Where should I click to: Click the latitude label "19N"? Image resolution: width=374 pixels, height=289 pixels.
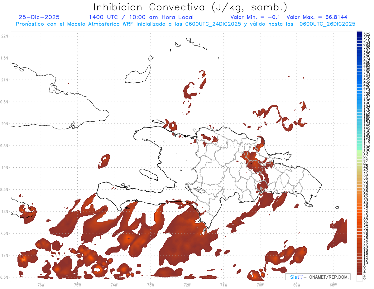click(5, 167)
